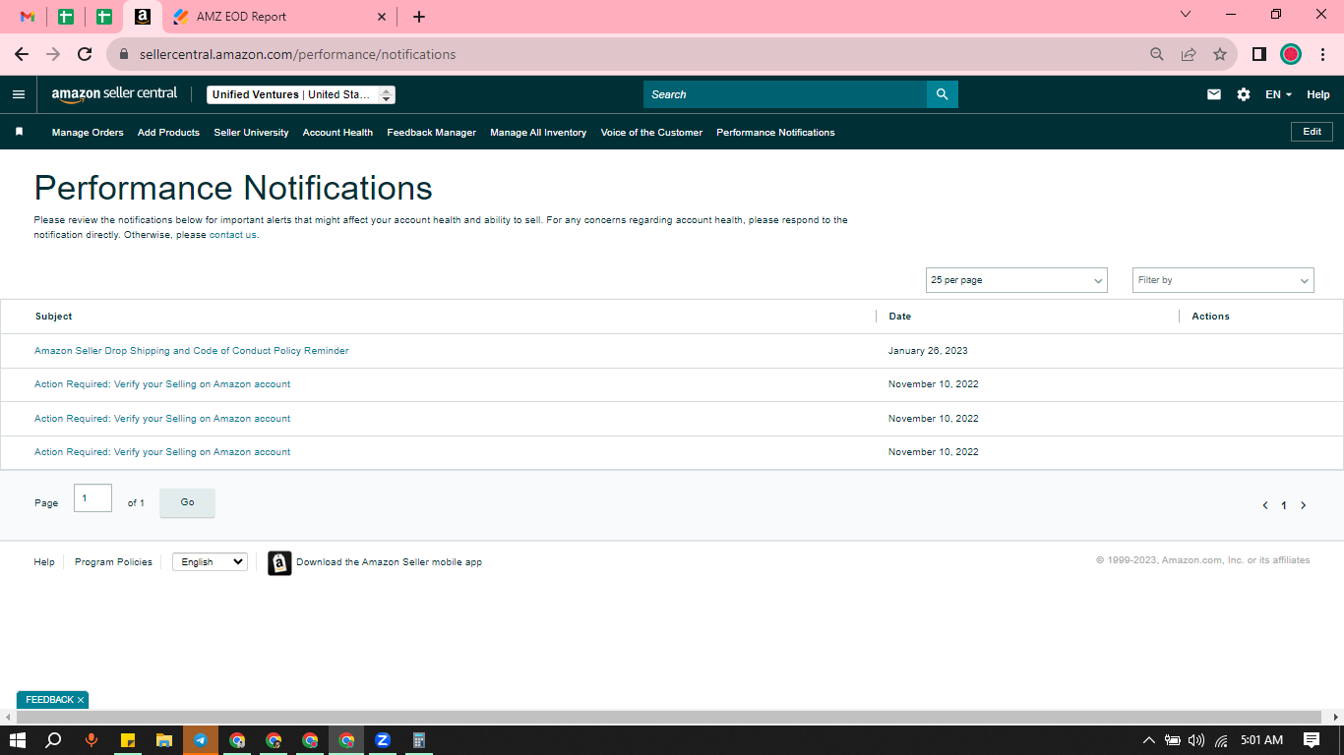The height and width of the screenshot is (755, 1344).
Task: Expand the '25 per page' dropdown
Action: click(x=1016, y=280)
